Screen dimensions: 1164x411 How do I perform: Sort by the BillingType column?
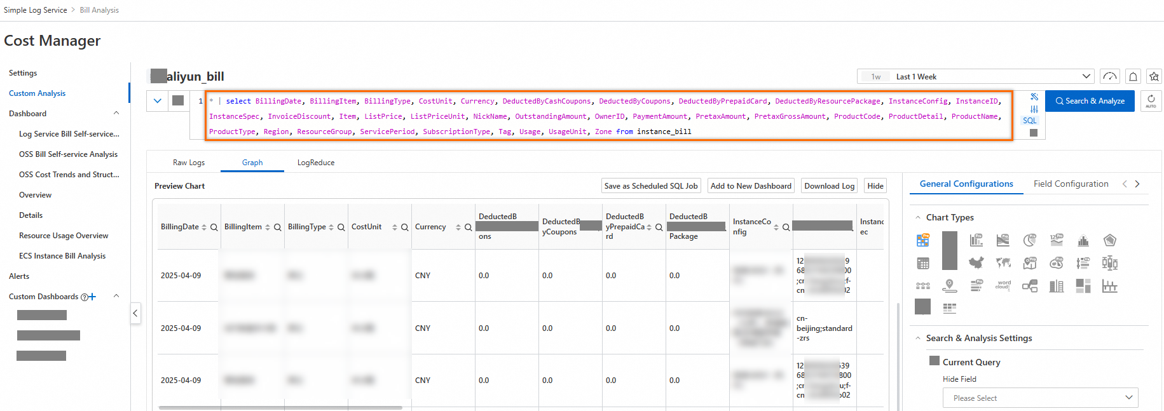pos(331,227)
